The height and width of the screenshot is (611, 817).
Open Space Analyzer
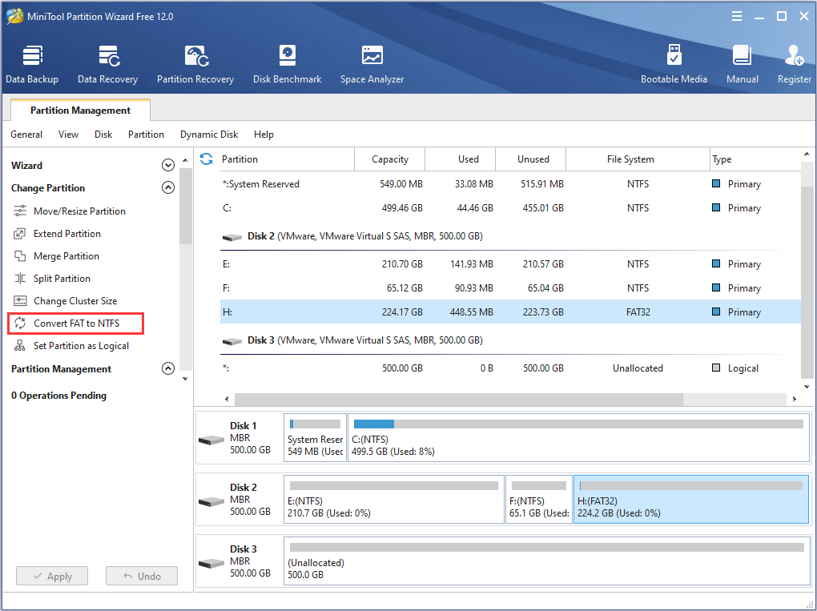(x=372, y=65)
